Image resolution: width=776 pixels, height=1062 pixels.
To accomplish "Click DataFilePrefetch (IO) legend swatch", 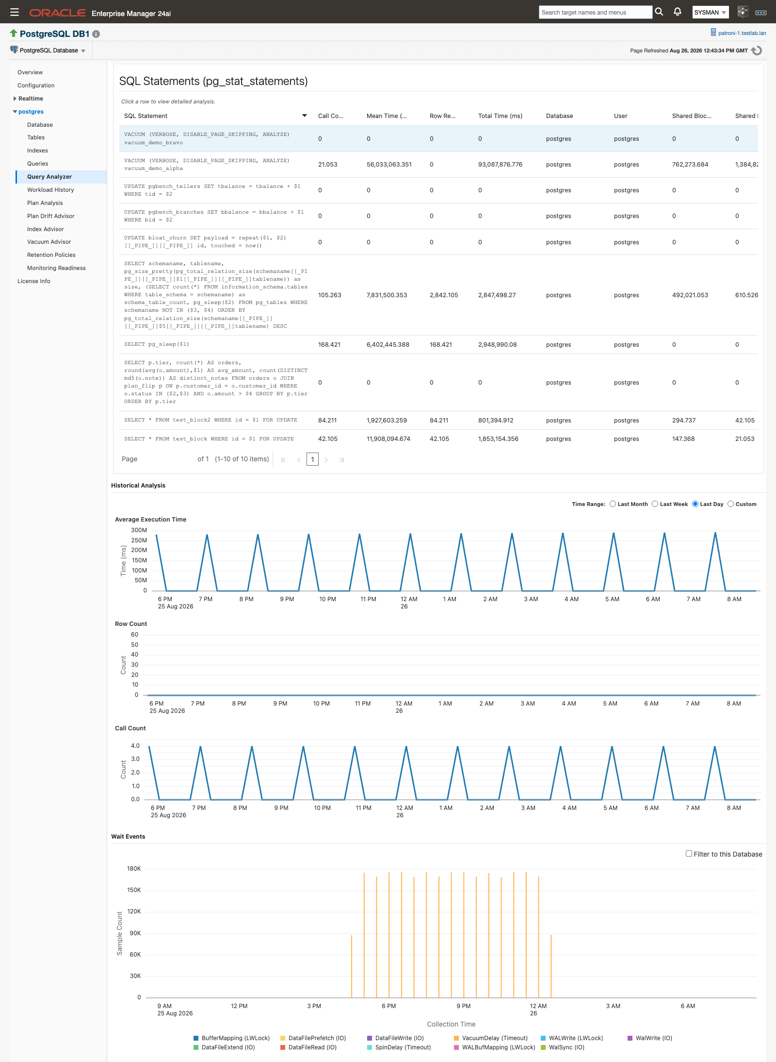I will click(283, 1038).
